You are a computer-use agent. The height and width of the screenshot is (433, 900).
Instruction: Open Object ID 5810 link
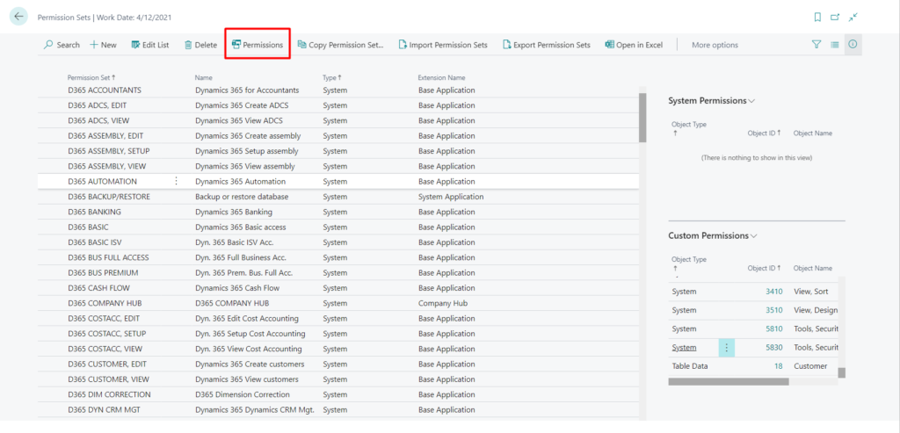773,328
